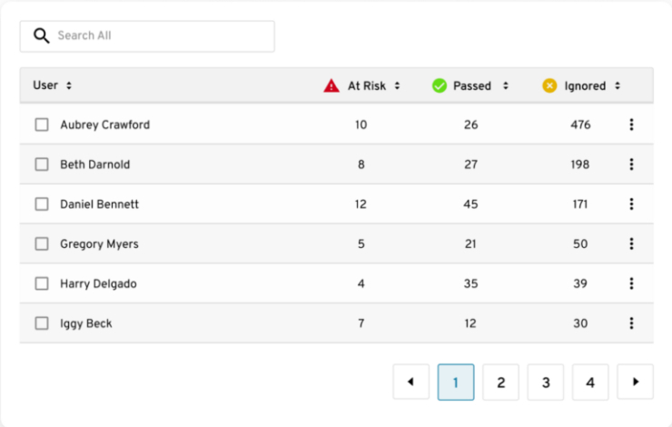Screen dimensions: 672x427
Task: Sort by the Ignored column arrows
Action: click(x=617, y=86)
